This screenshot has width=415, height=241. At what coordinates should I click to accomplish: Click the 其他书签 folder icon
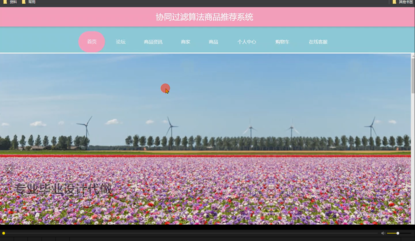click(394, 2)
